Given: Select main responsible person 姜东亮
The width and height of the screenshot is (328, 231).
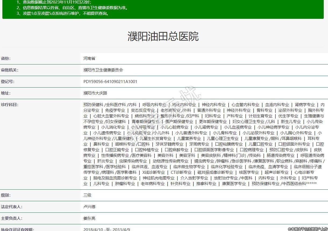Looking at the screenshot, I should click(x=89, y=218).
